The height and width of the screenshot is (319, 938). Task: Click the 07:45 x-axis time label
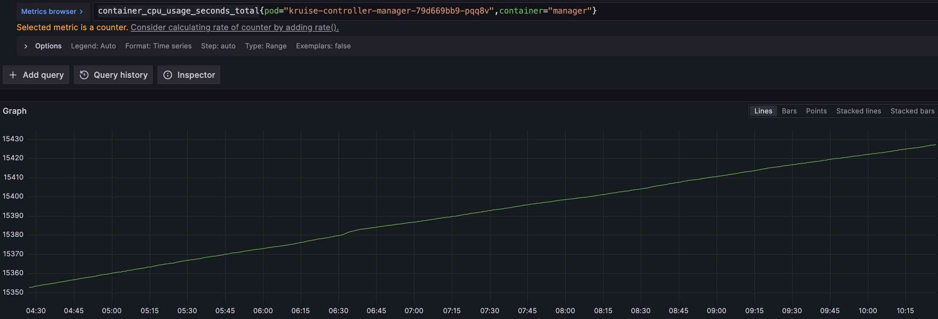527,311
